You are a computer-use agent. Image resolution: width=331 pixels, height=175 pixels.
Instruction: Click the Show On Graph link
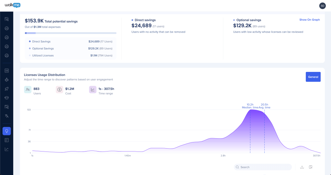coord(309,20)
